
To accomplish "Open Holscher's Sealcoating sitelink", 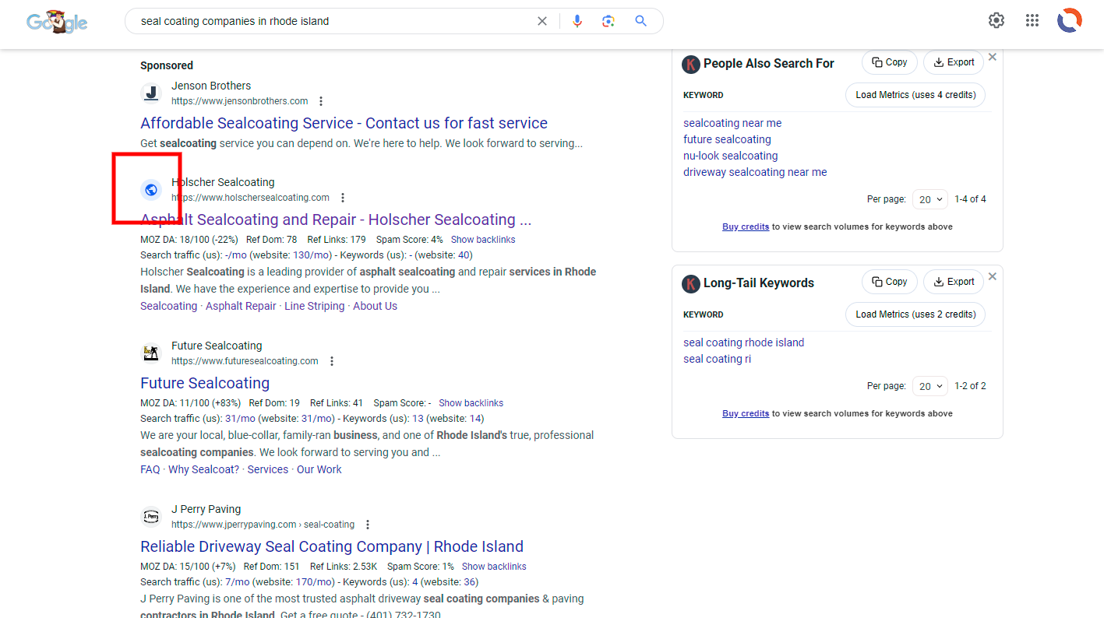I will click(168, 306).
